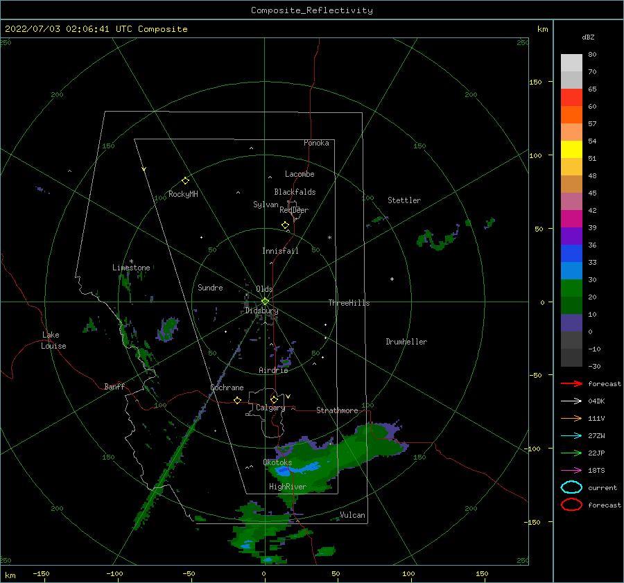This screenshot has width=624, height=583.
Task: Click the red forecast ellipse legend icon
Action: pos(571,505)
